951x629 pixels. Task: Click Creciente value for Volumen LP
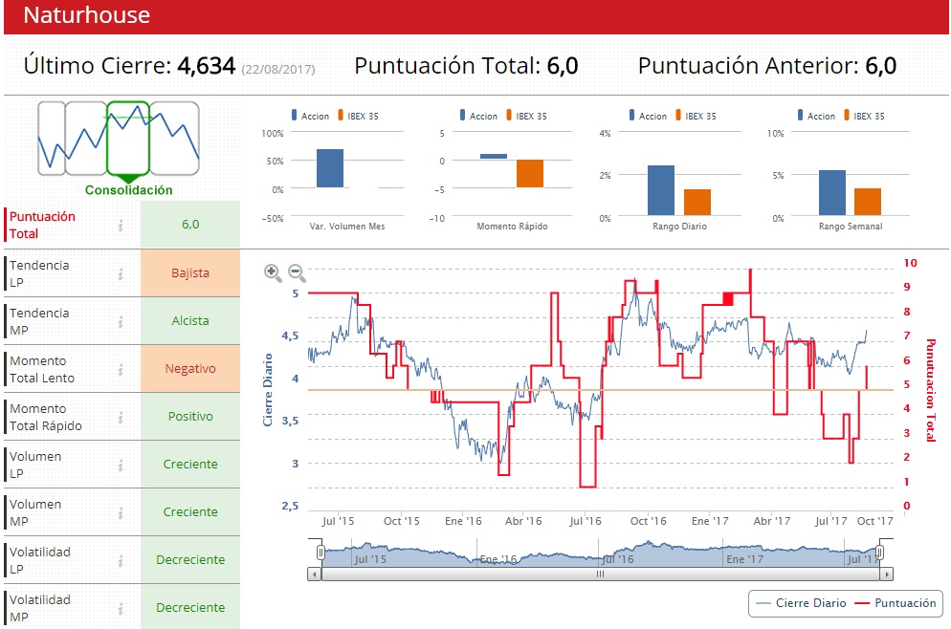(190, 465)
